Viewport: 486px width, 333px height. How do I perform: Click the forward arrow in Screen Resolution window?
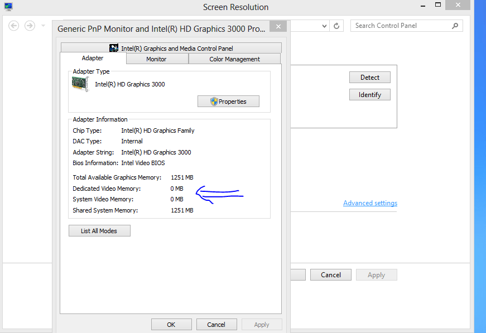(30, 26)
